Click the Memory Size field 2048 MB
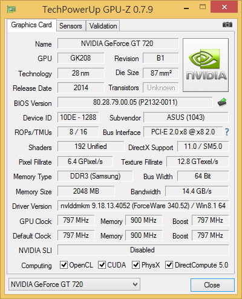The image size is (242, 299). 86,191
